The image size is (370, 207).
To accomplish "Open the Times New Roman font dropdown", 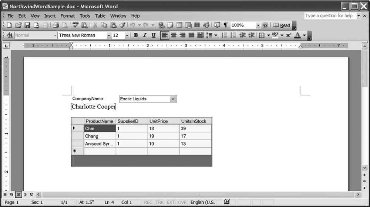I will point(108,35).
